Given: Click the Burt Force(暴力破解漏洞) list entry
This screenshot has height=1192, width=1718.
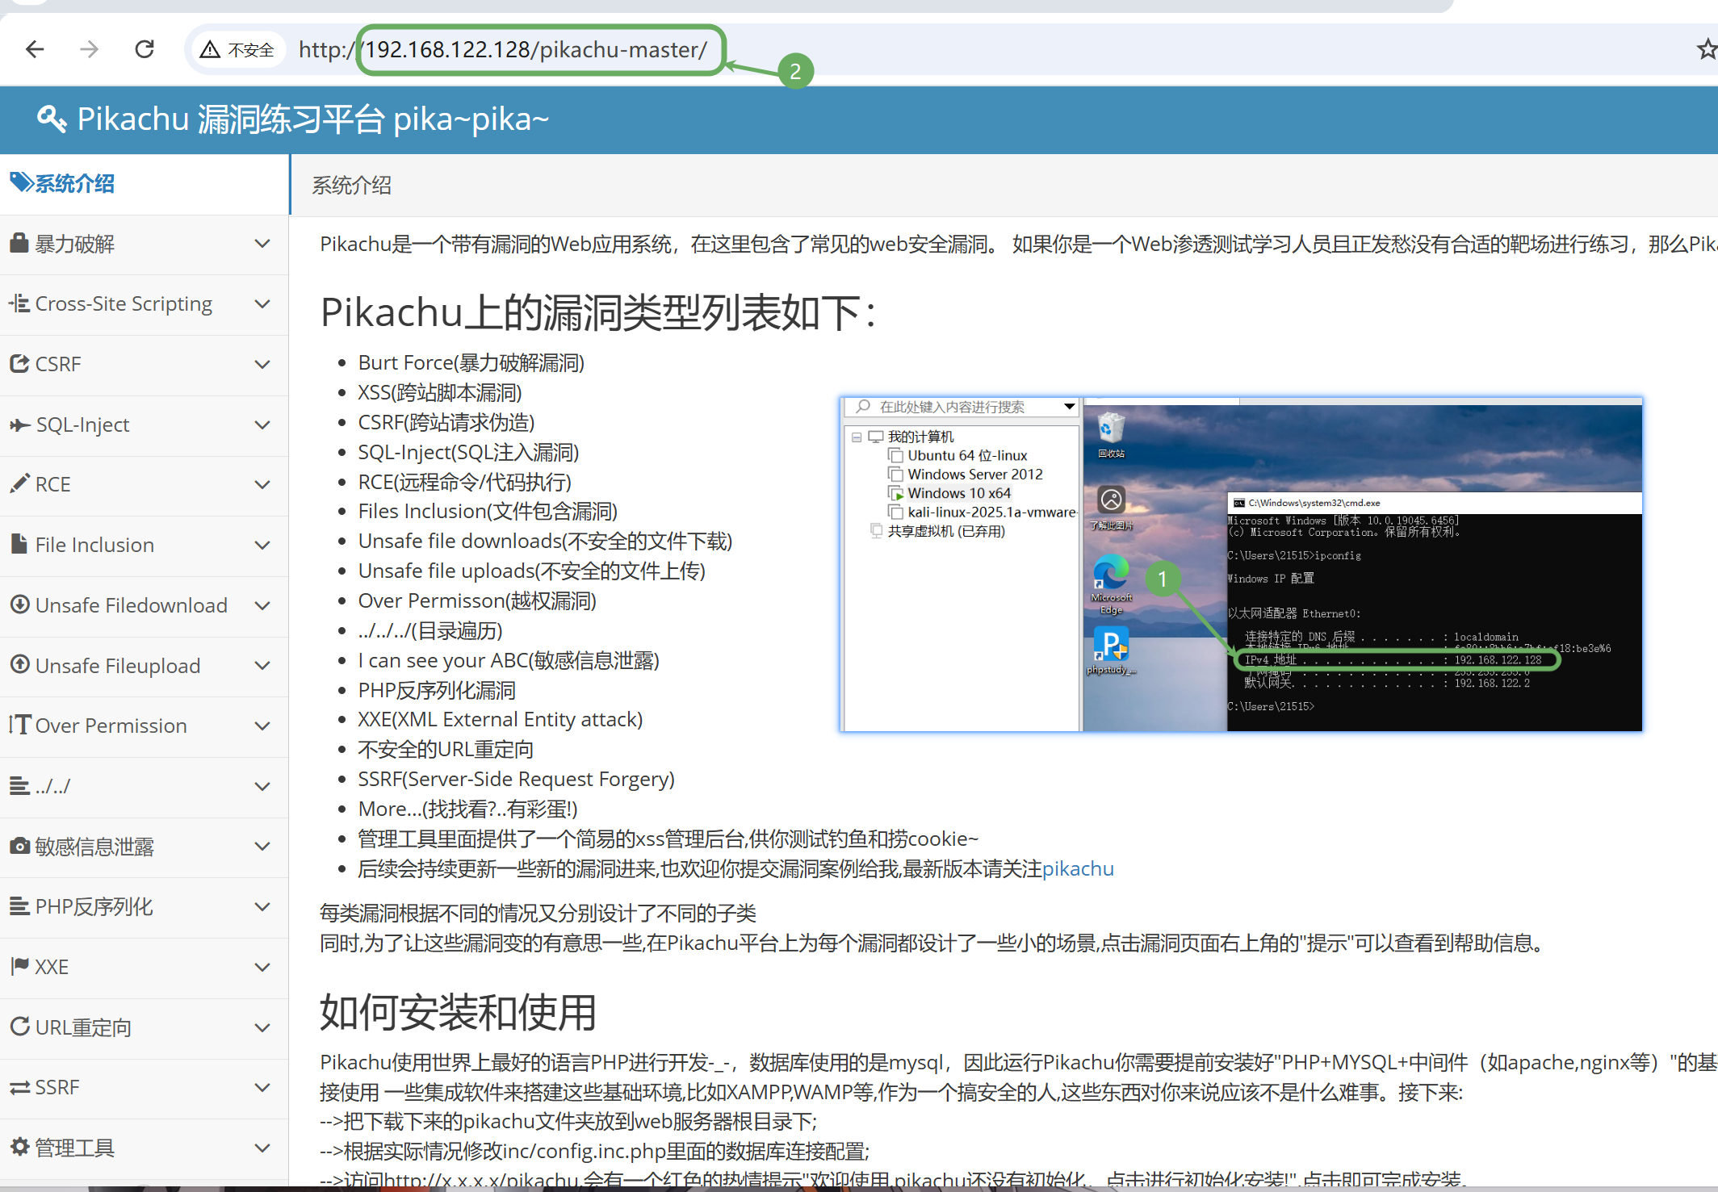Looking at the screenshot, I should click(x=471, y=362).
